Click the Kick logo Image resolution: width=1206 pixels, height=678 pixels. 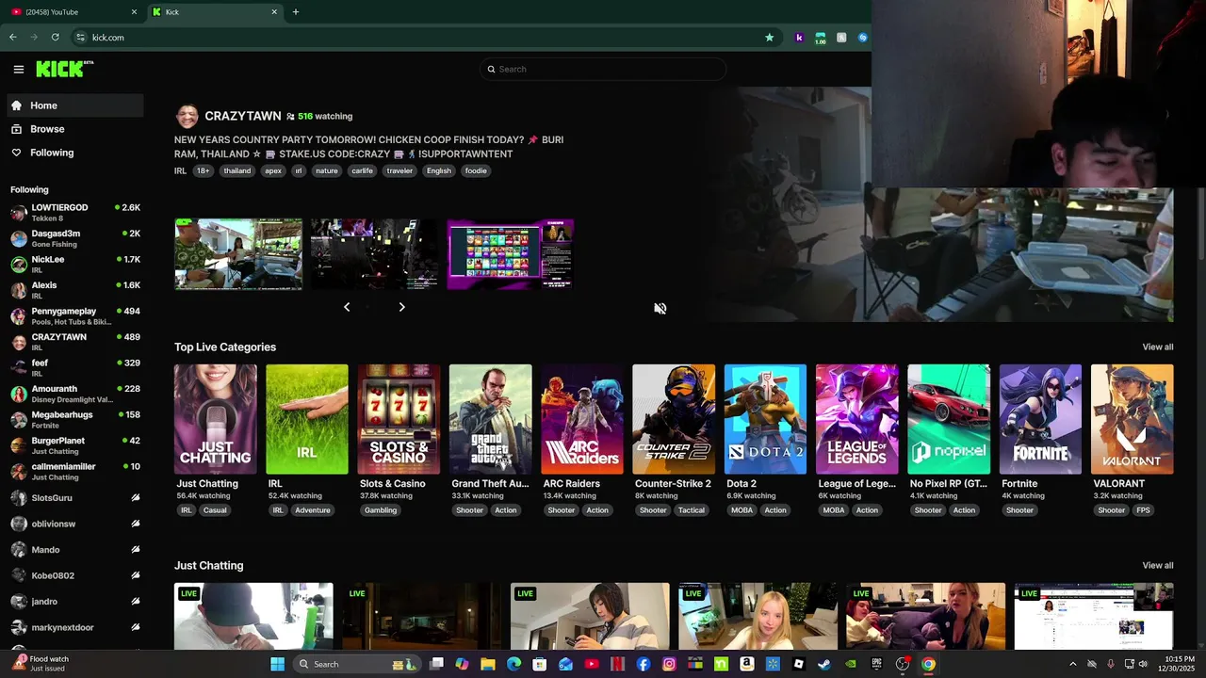point(64,69)
